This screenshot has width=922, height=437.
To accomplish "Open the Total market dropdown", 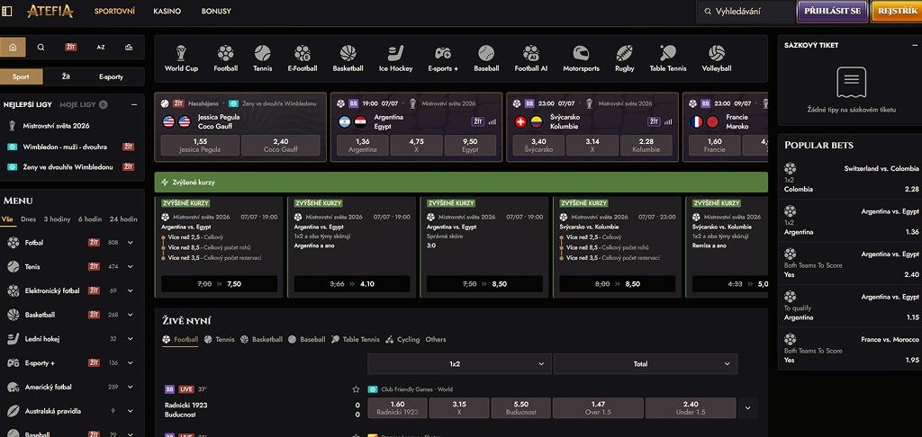I will (x=645, y=363).
